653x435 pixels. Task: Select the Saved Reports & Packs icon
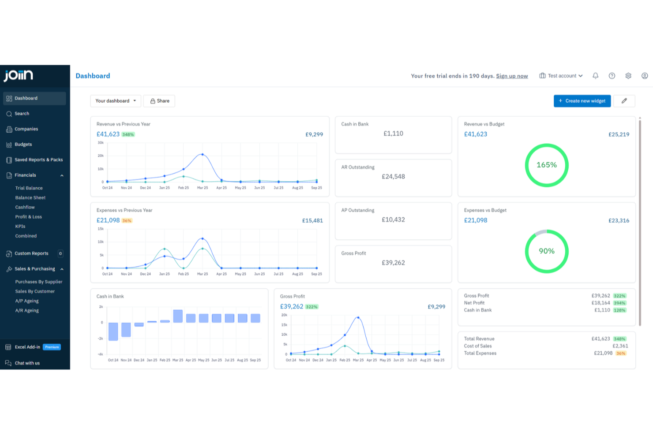(9, 160)
